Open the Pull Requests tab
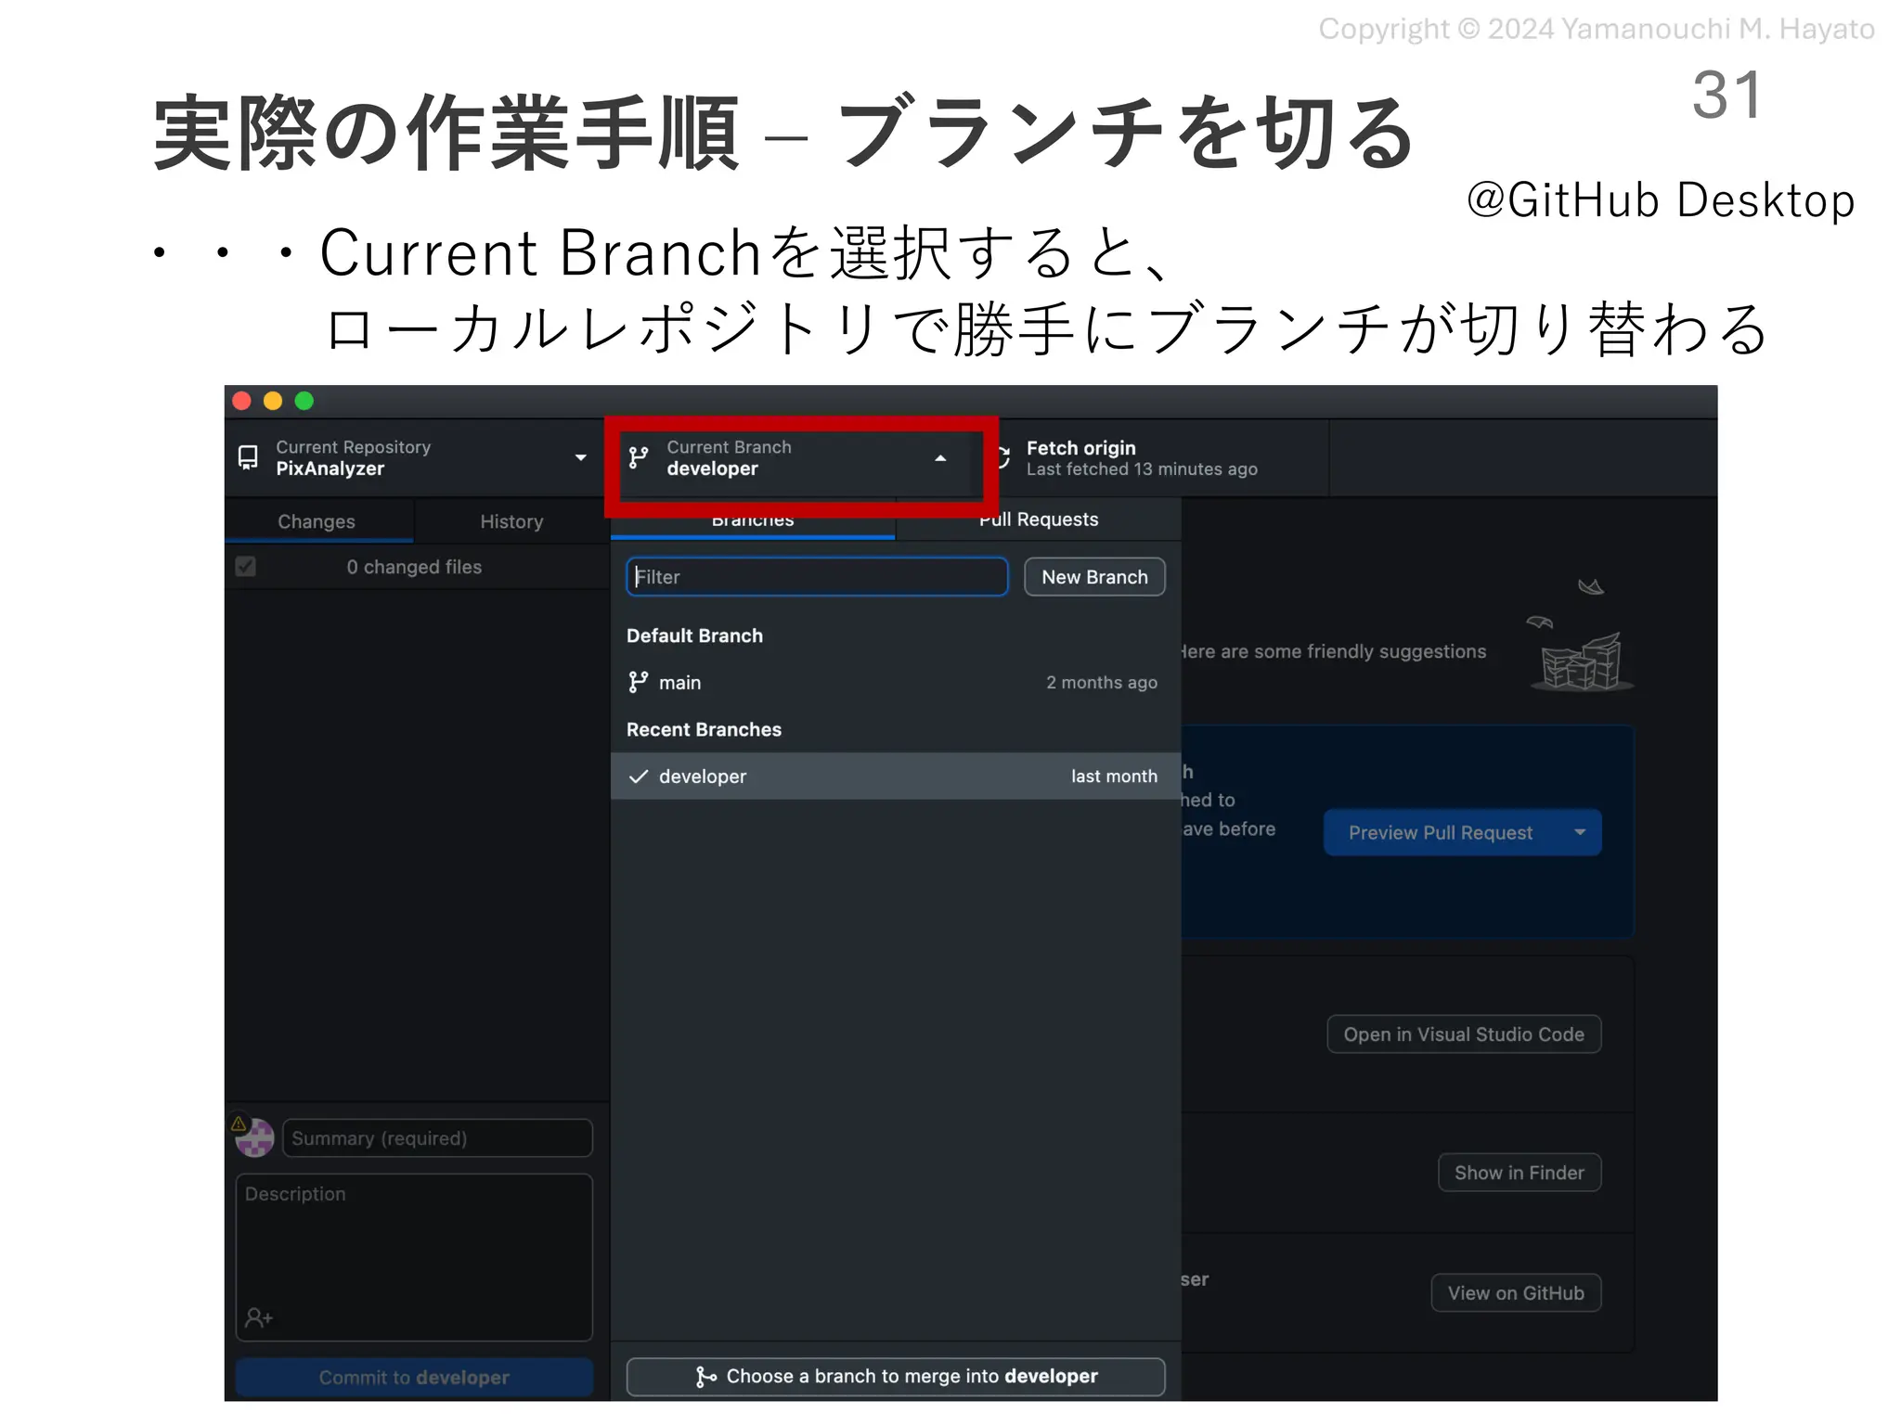The image size is (1901, 1425). pos(1039,520)
